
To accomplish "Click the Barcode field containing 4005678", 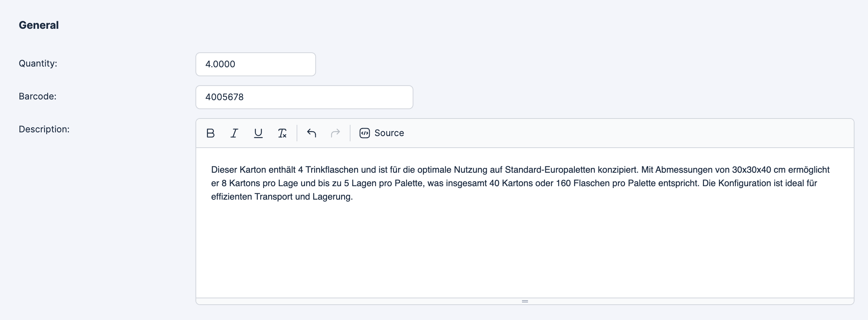I will coord(304,97).
